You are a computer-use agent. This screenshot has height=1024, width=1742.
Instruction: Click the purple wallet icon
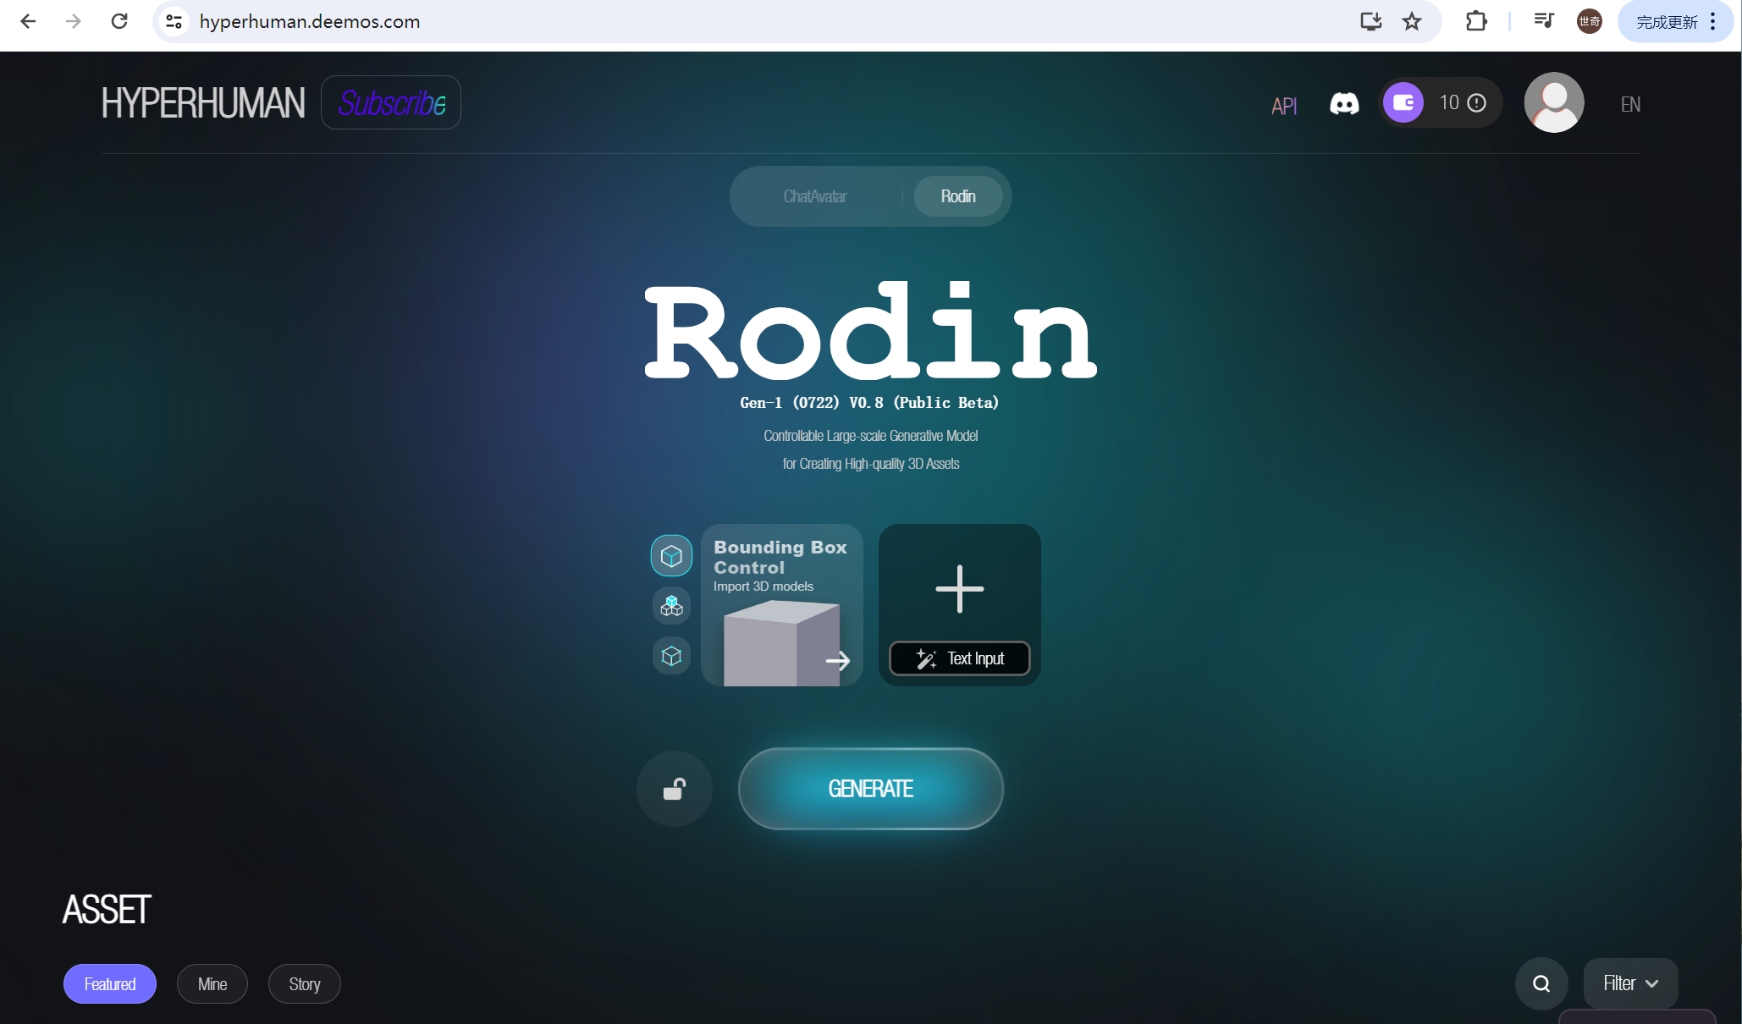(1403, 102)
